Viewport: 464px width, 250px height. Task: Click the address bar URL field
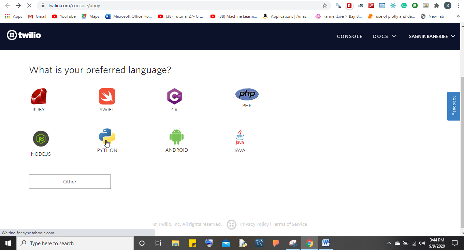(184, 5)
